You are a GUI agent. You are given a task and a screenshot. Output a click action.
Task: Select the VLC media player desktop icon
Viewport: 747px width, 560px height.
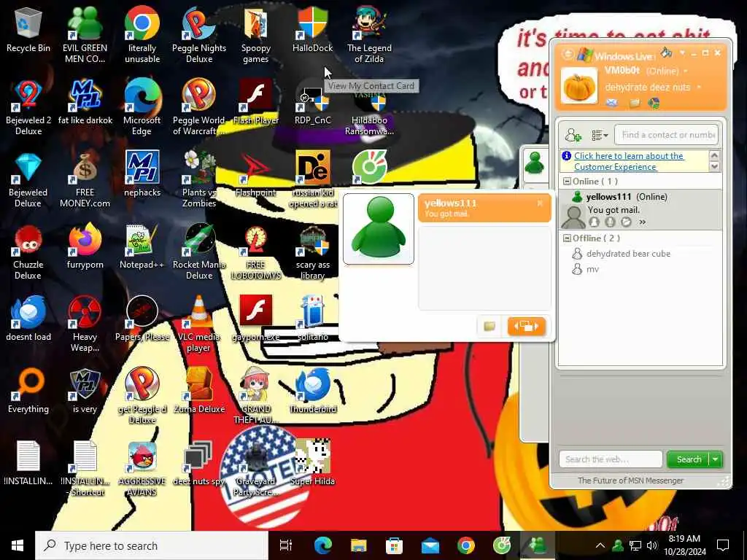[x=199, y=324]
